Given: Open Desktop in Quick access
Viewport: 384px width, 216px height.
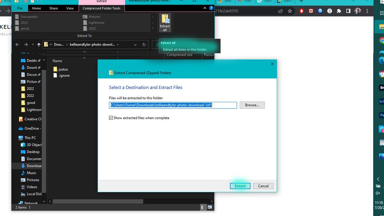Looking at the screenshot, I should tap(31, 61).
